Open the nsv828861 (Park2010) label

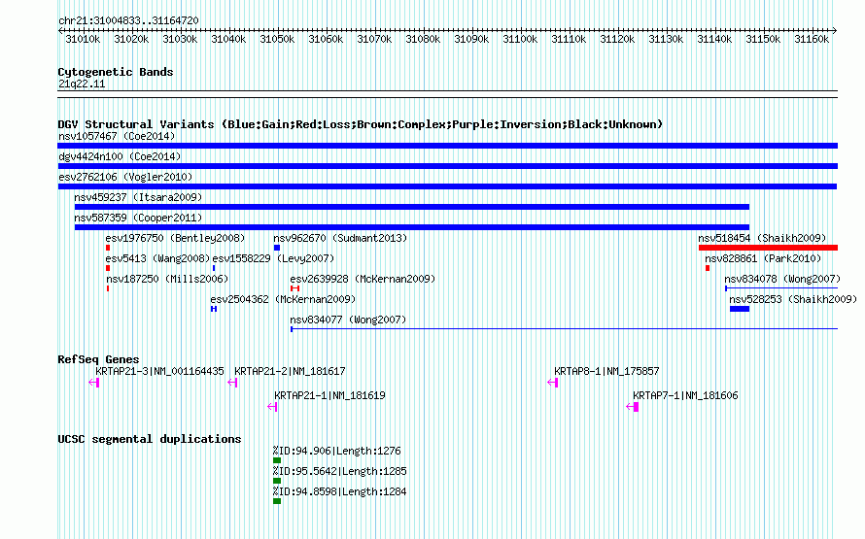click(763, 258)
